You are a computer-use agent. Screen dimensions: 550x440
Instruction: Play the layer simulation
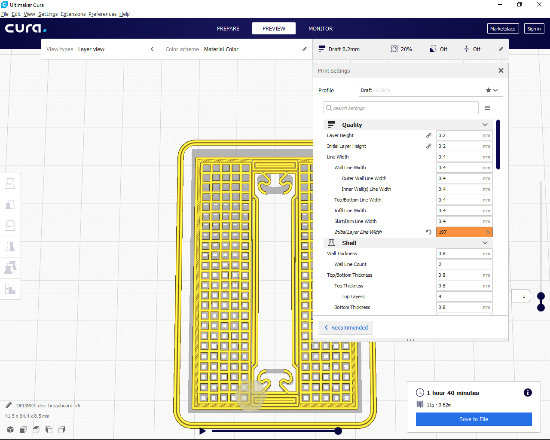[203, 431]
